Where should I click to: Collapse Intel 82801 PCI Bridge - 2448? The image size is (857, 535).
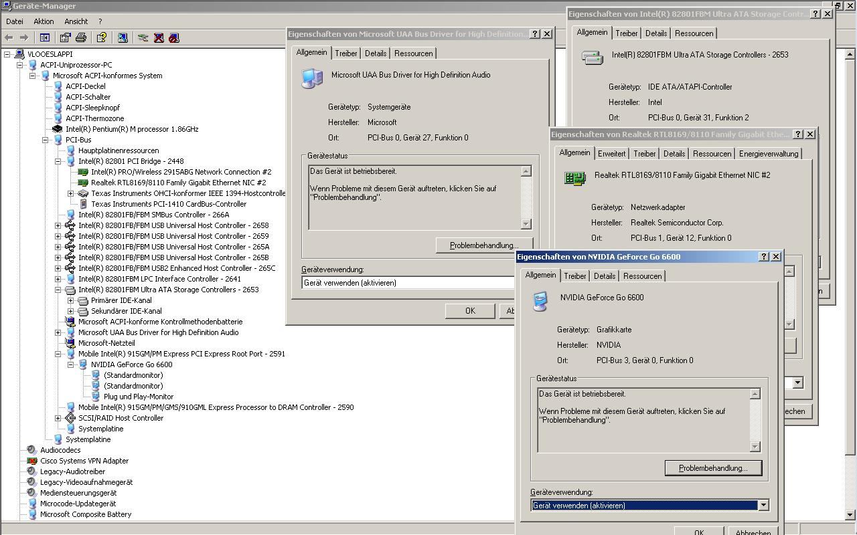58,161
